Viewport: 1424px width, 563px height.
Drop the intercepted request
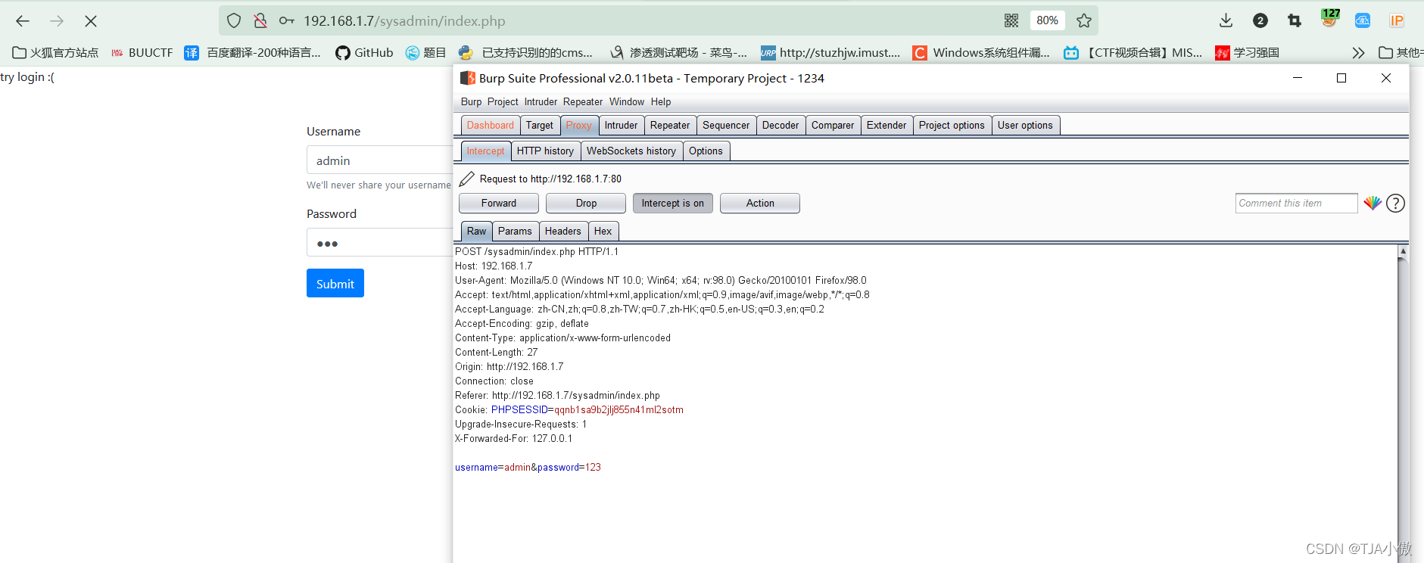(x=586, y=204)
